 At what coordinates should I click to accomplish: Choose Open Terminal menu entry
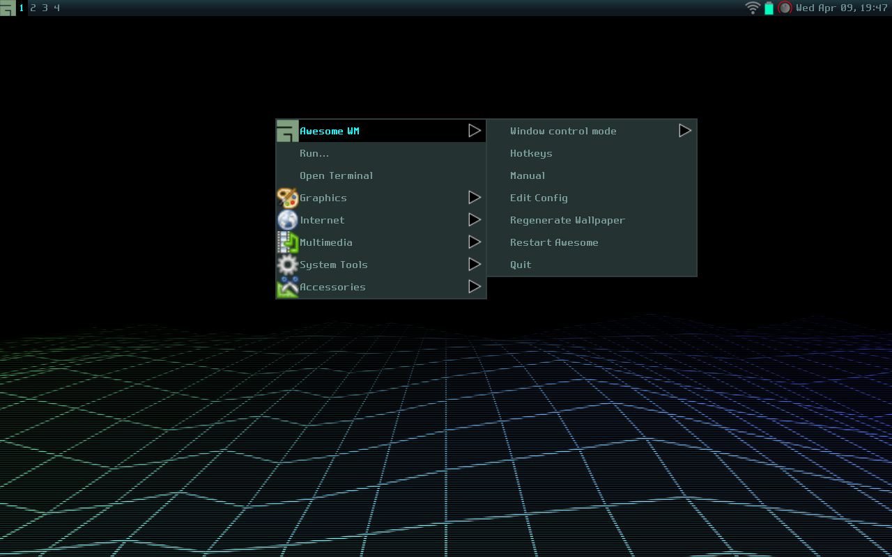(x=381, y=175)
